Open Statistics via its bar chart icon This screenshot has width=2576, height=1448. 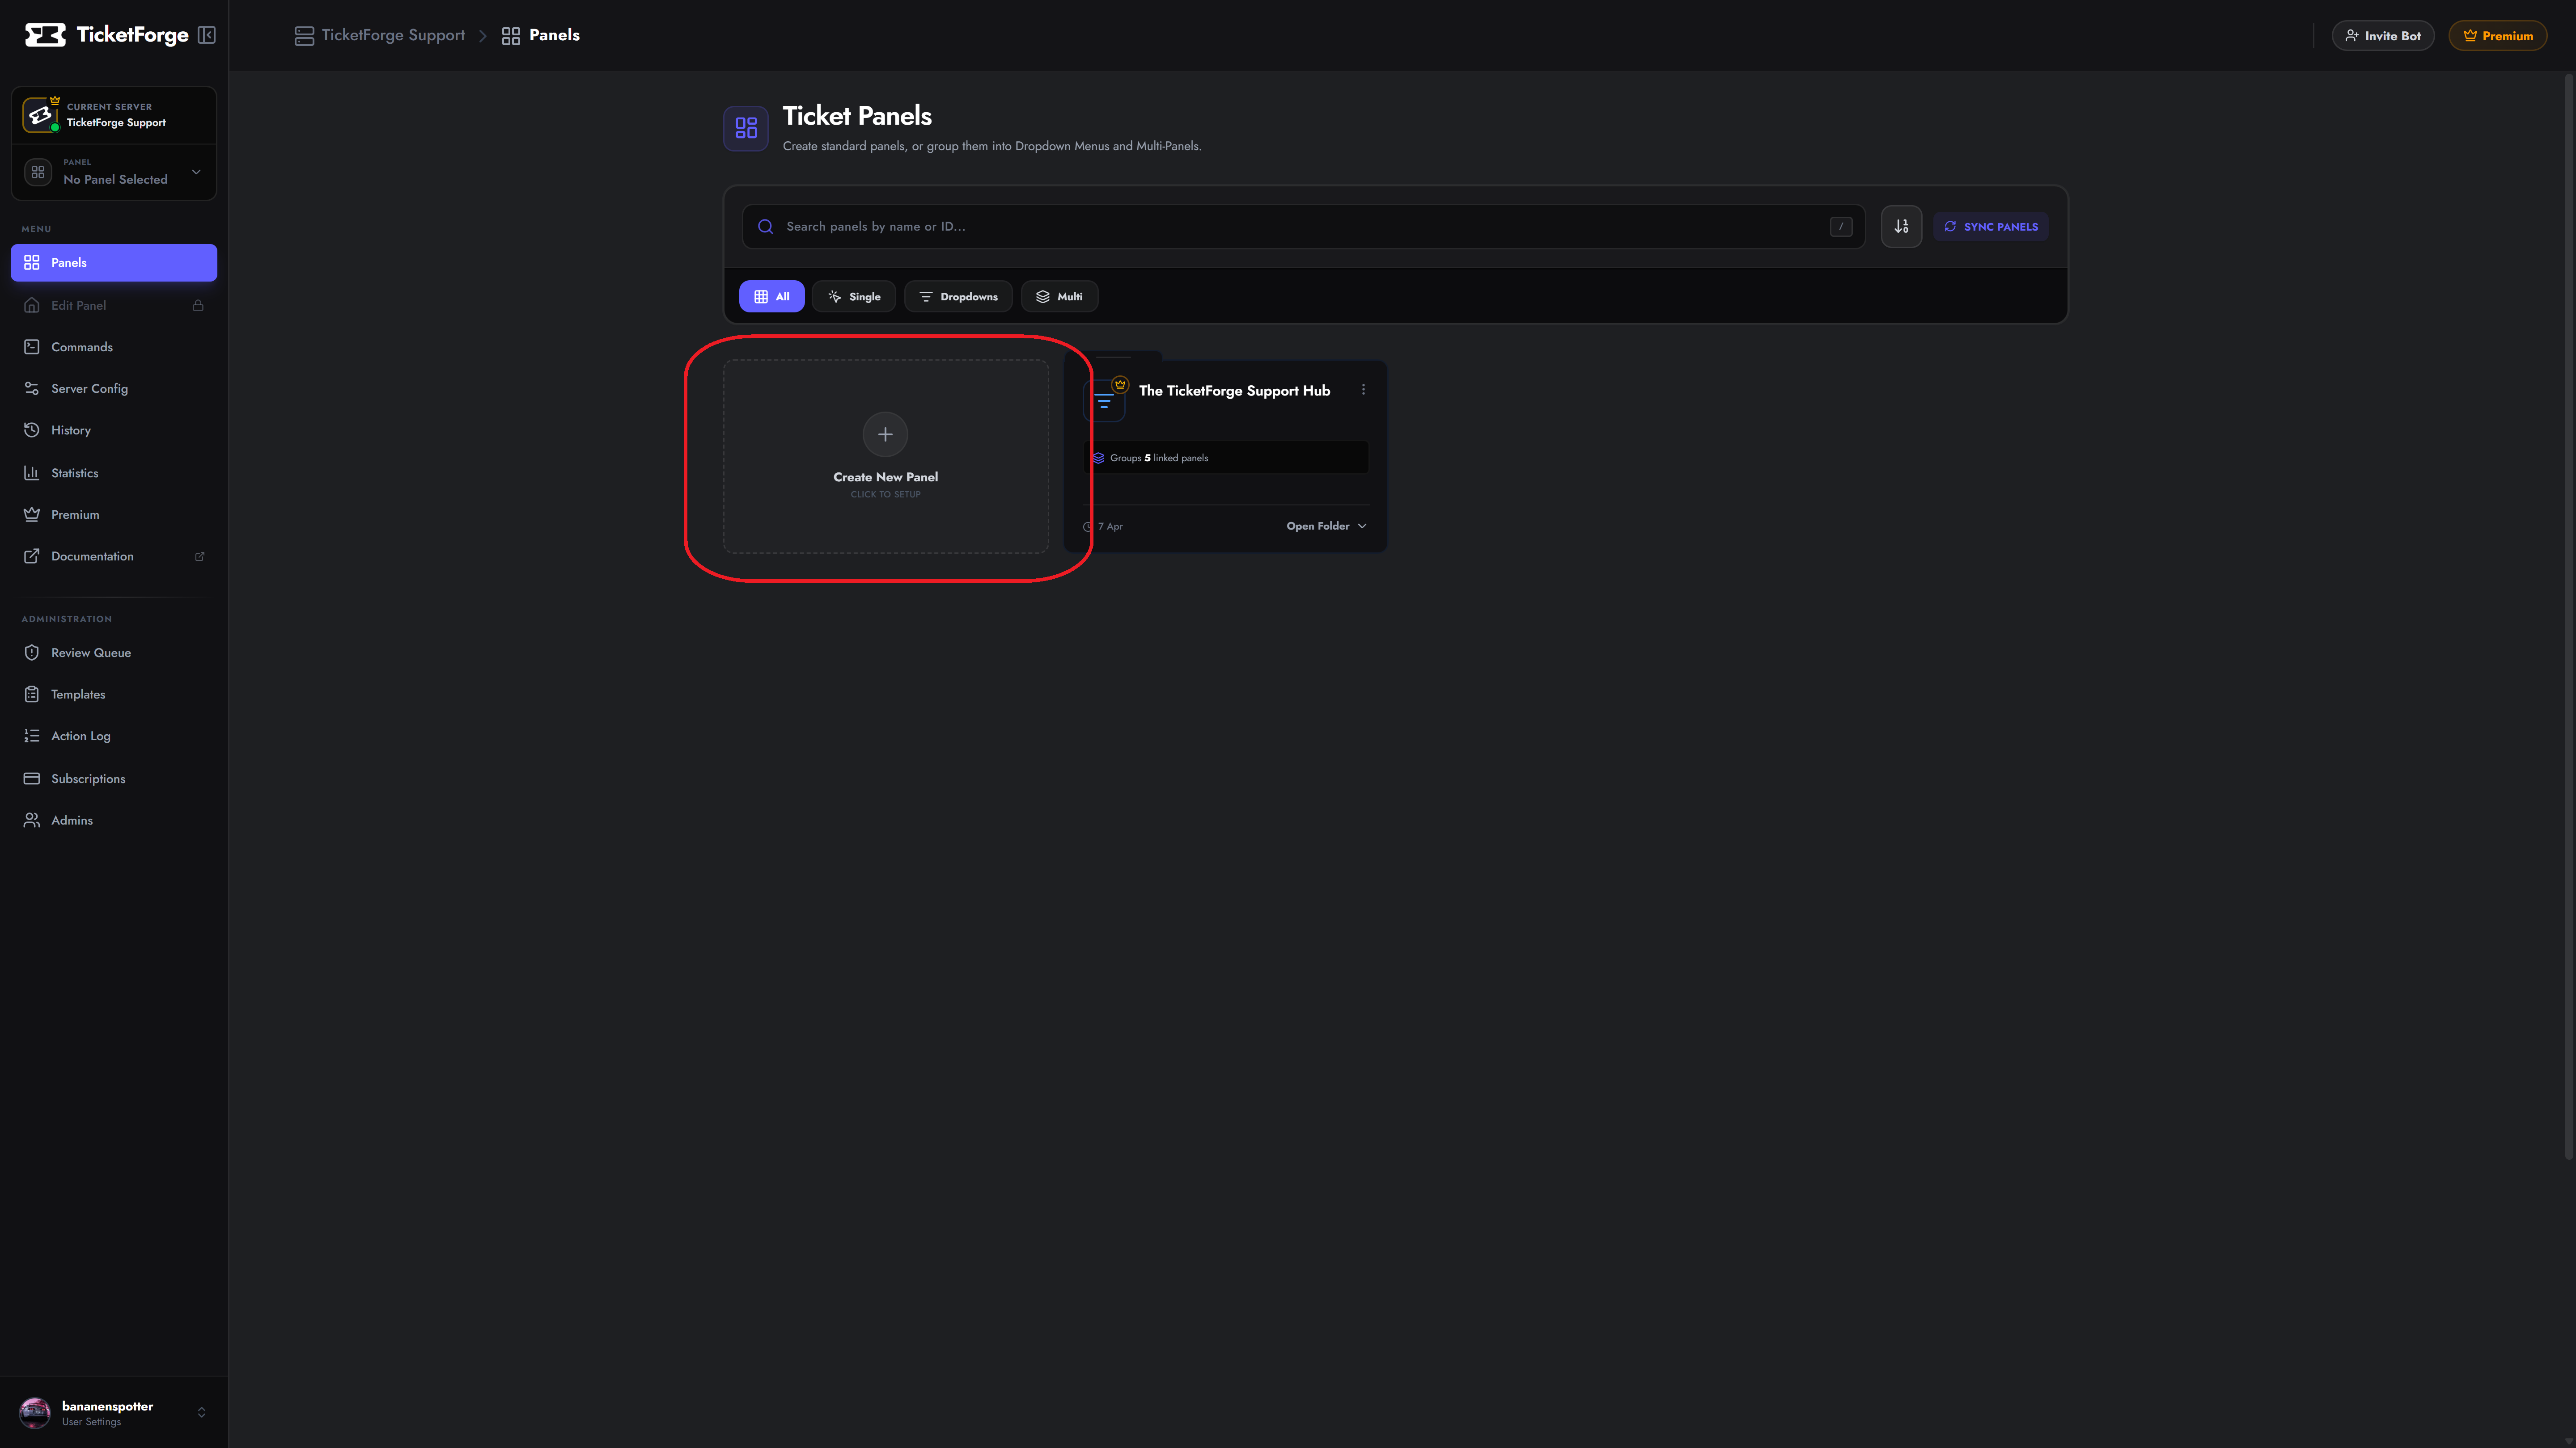click(x=32, y=473)
